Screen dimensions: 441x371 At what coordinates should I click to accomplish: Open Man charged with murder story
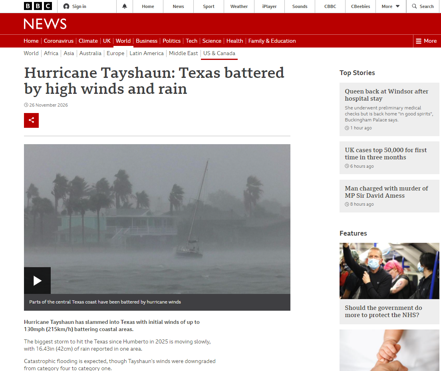(386, 192)
